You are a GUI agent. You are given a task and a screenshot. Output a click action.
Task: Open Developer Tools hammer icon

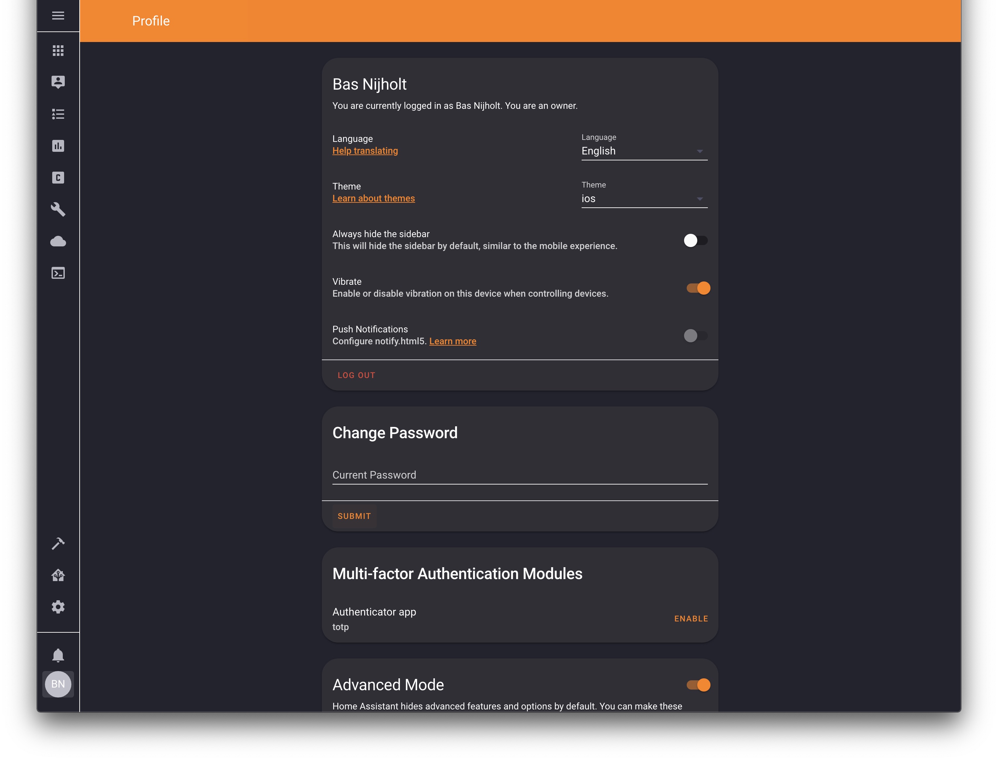tap(58, 543)
